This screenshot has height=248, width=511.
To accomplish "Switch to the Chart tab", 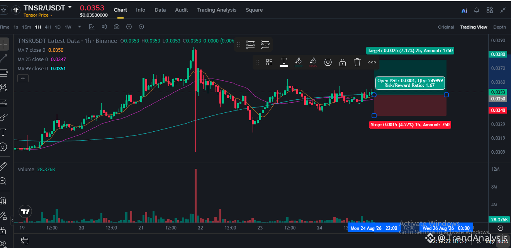I will coord(121,10).
